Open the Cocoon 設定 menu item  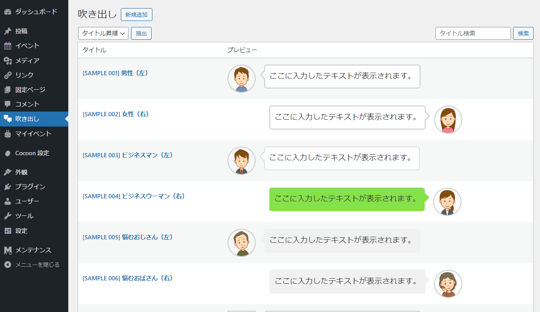click(x=32, y=153)
